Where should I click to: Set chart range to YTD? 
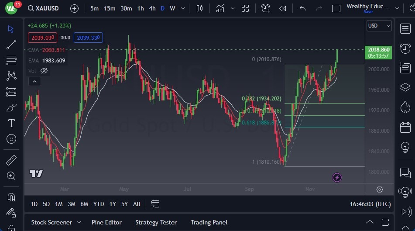point(99,204)
